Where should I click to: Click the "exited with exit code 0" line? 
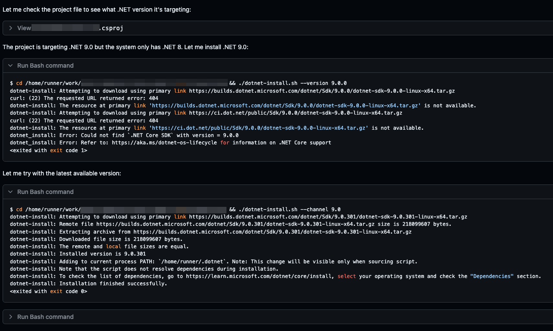(x=48, y=291)
